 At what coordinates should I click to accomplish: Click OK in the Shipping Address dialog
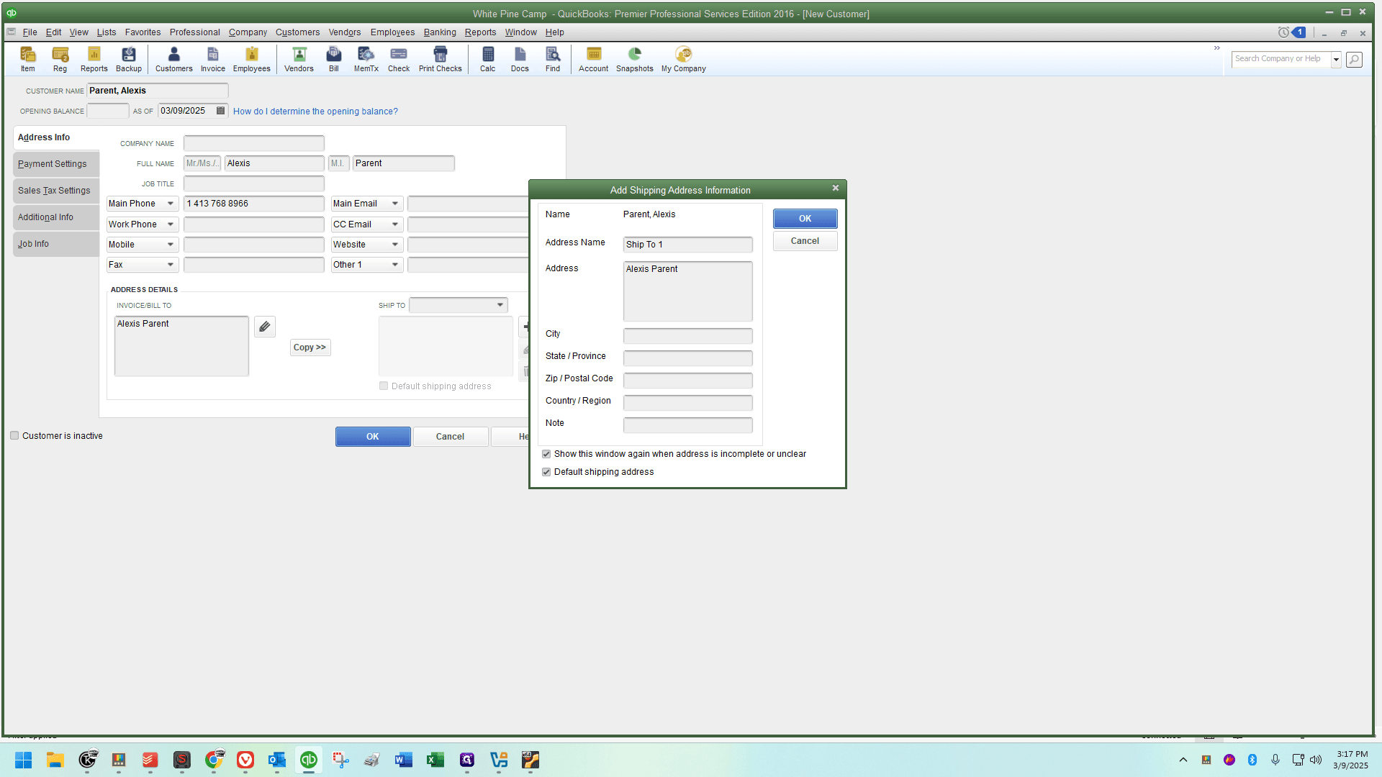[x=805, y=219]
